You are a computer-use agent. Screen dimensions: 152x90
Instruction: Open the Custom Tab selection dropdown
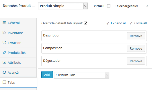tap(82, 75)
